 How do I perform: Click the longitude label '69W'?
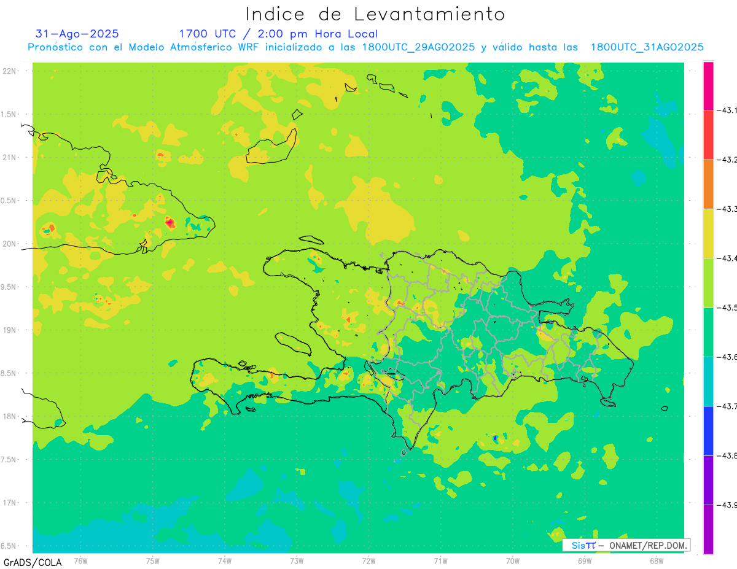(584, 560)
